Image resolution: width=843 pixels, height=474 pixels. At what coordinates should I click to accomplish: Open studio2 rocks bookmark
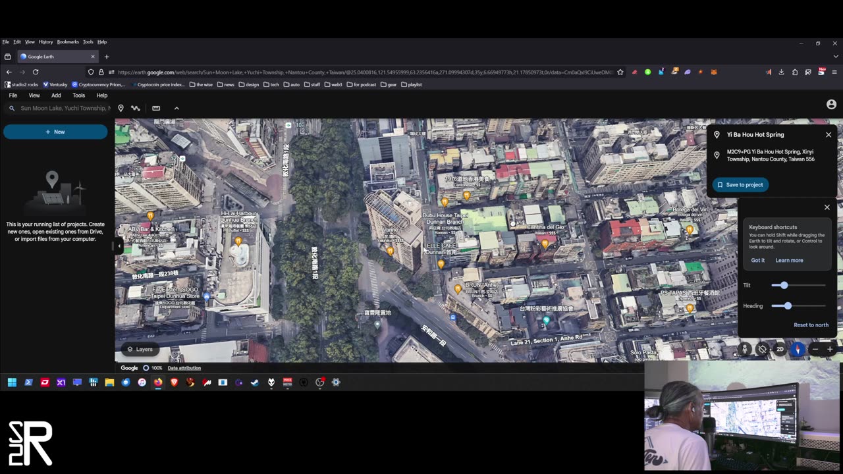pos(22,84)
